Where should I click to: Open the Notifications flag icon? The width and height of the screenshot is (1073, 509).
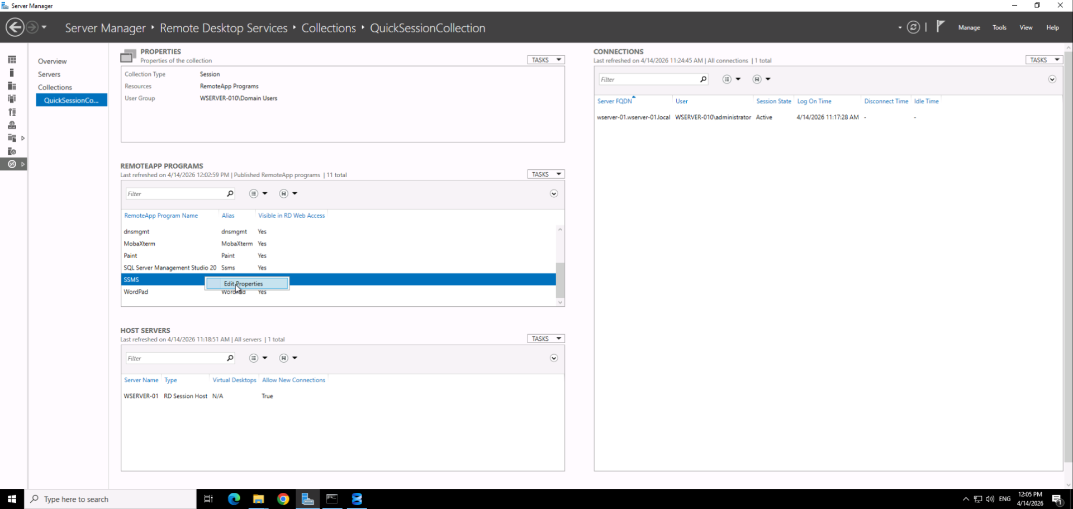pyautogui.click(x=941, y=26)
